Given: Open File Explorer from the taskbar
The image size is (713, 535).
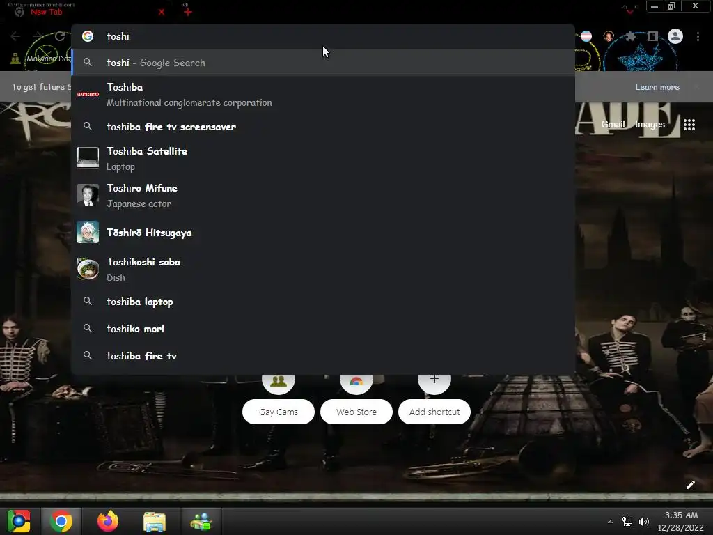Looking at the screenshot, I should [x=155, y=521].
